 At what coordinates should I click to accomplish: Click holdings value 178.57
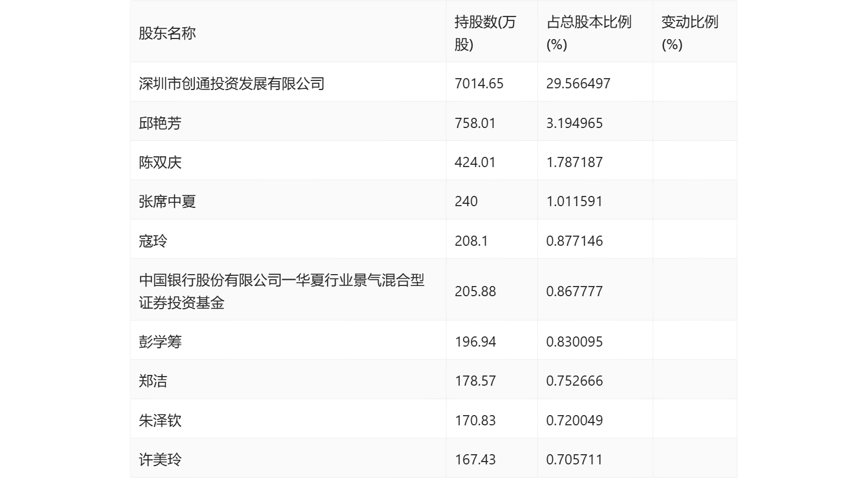475,381
